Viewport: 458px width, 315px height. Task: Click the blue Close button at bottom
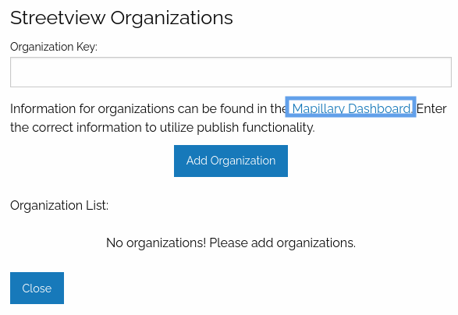[x=37, y=288]
